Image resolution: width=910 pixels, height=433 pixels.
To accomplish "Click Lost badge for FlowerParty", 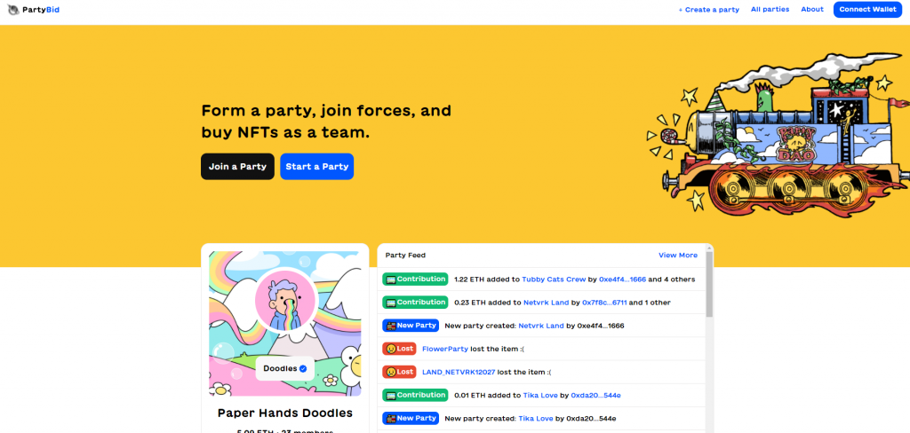I will click(x=399, y=349).
